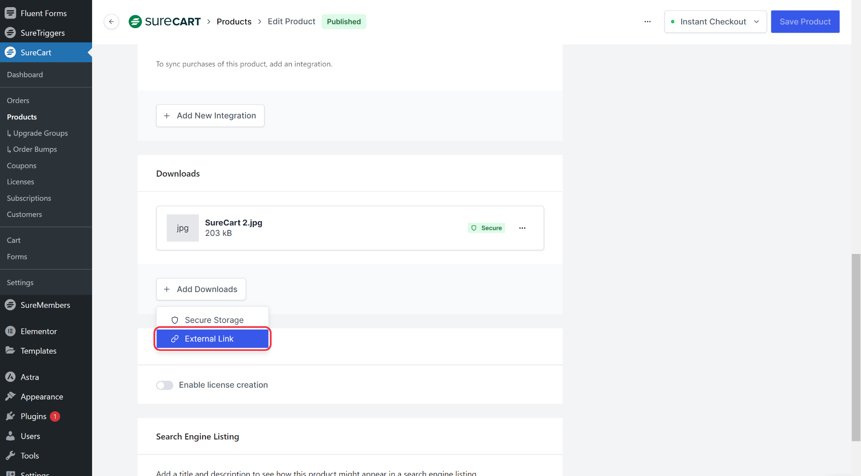The width and height of the screenshot is (861, 476).
Task: Select Secure Storage menu option
Action: tap(212, 320)
